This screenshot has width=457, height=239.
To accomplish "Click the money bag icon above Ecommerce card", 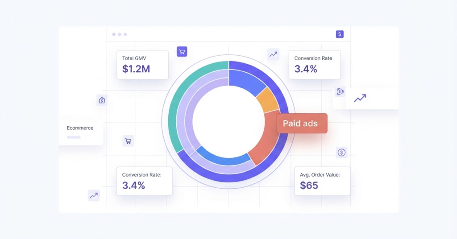I will [x=102, y=100].
